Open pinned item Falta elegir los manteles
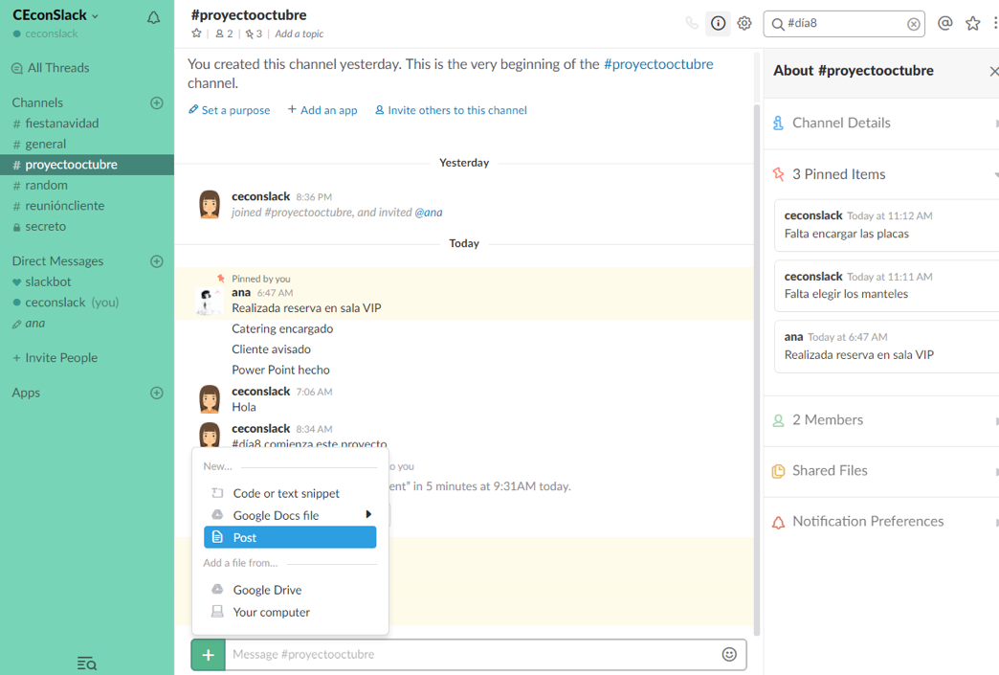The height and width of the screenshot is (675, 999). 887,285
